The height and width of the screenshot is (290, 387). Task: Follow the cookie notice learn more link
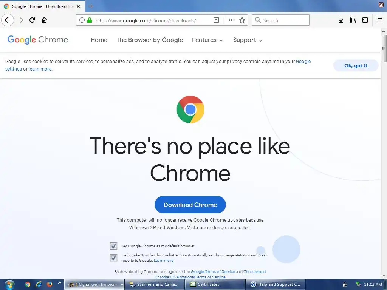[x=40, y=69]
